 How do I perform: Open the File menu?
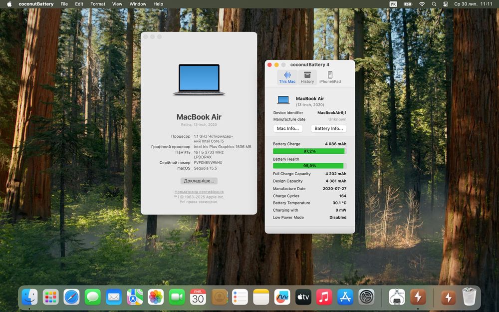pos(64,4)
